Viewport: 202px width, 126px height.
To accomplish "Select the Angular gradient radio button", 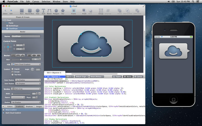I will tap(12, 69).
